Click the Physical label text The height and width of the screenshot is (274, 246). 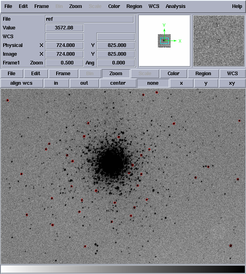pos(13,45)
